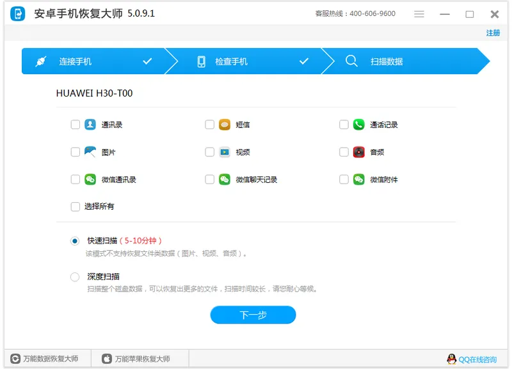The image size is (512, 369).
Task: Click the video (视频) icon
Action: point(225,152)
